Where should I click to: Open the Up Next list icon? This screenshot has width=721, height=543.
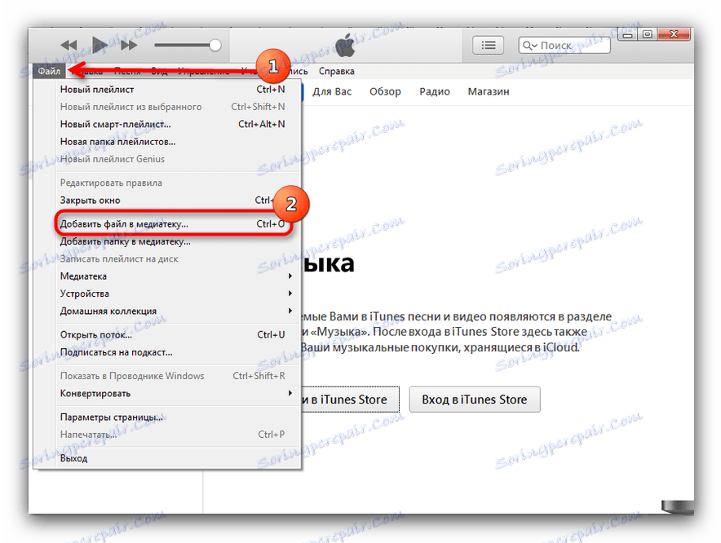488,45
